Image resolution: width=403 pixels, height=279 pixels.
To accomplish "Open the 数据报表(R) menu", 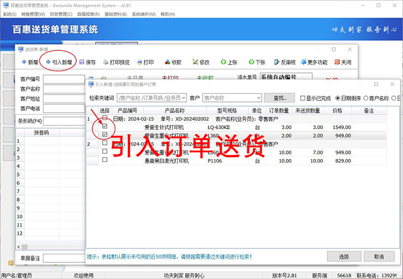I will [x=89, y=14].
